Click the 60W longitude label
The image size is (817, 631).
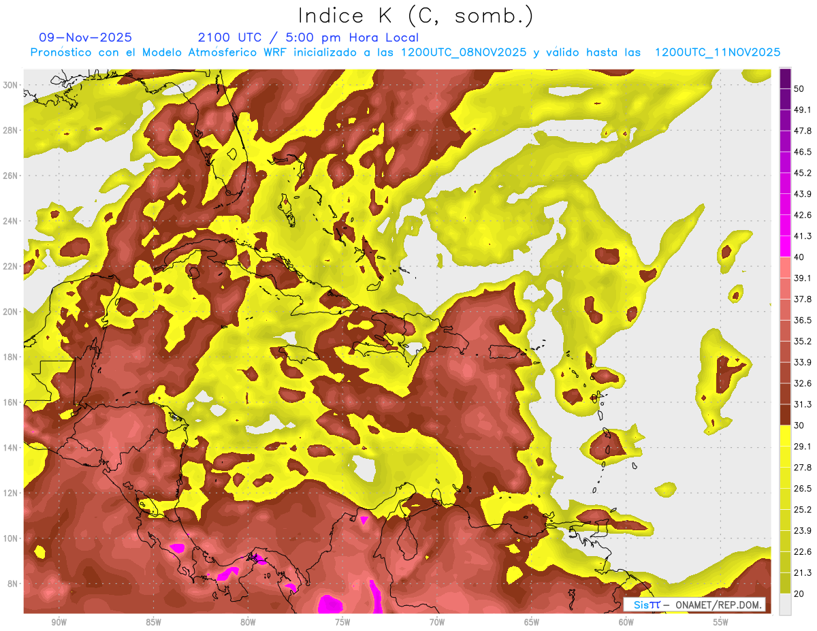tap(626, 622)
